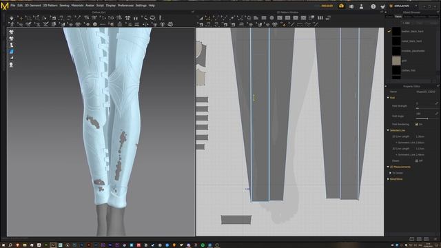This screenshot has height=248, width=441.
Task: Click the + Add fabric button
Action: (406, 23)
